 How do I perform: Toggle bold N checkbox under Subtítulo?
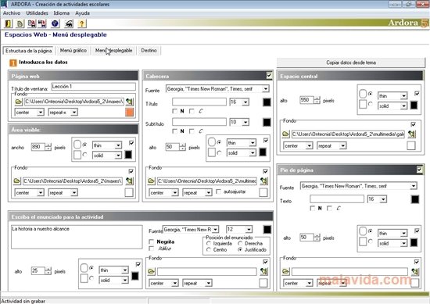pos(174,131)
